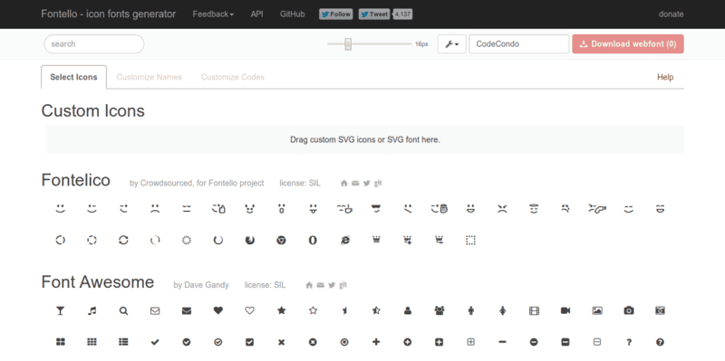Open the GitHub link in navbar

click(292, 14)
